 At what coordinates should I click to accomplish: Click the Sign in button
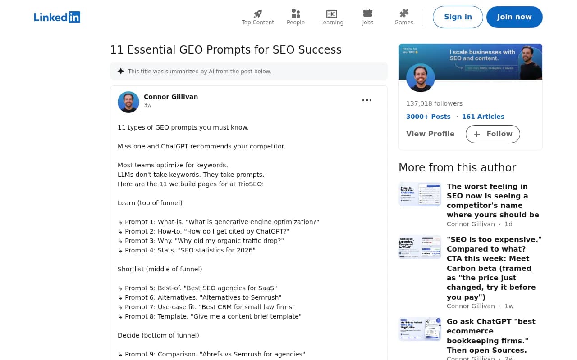(458, 17)
